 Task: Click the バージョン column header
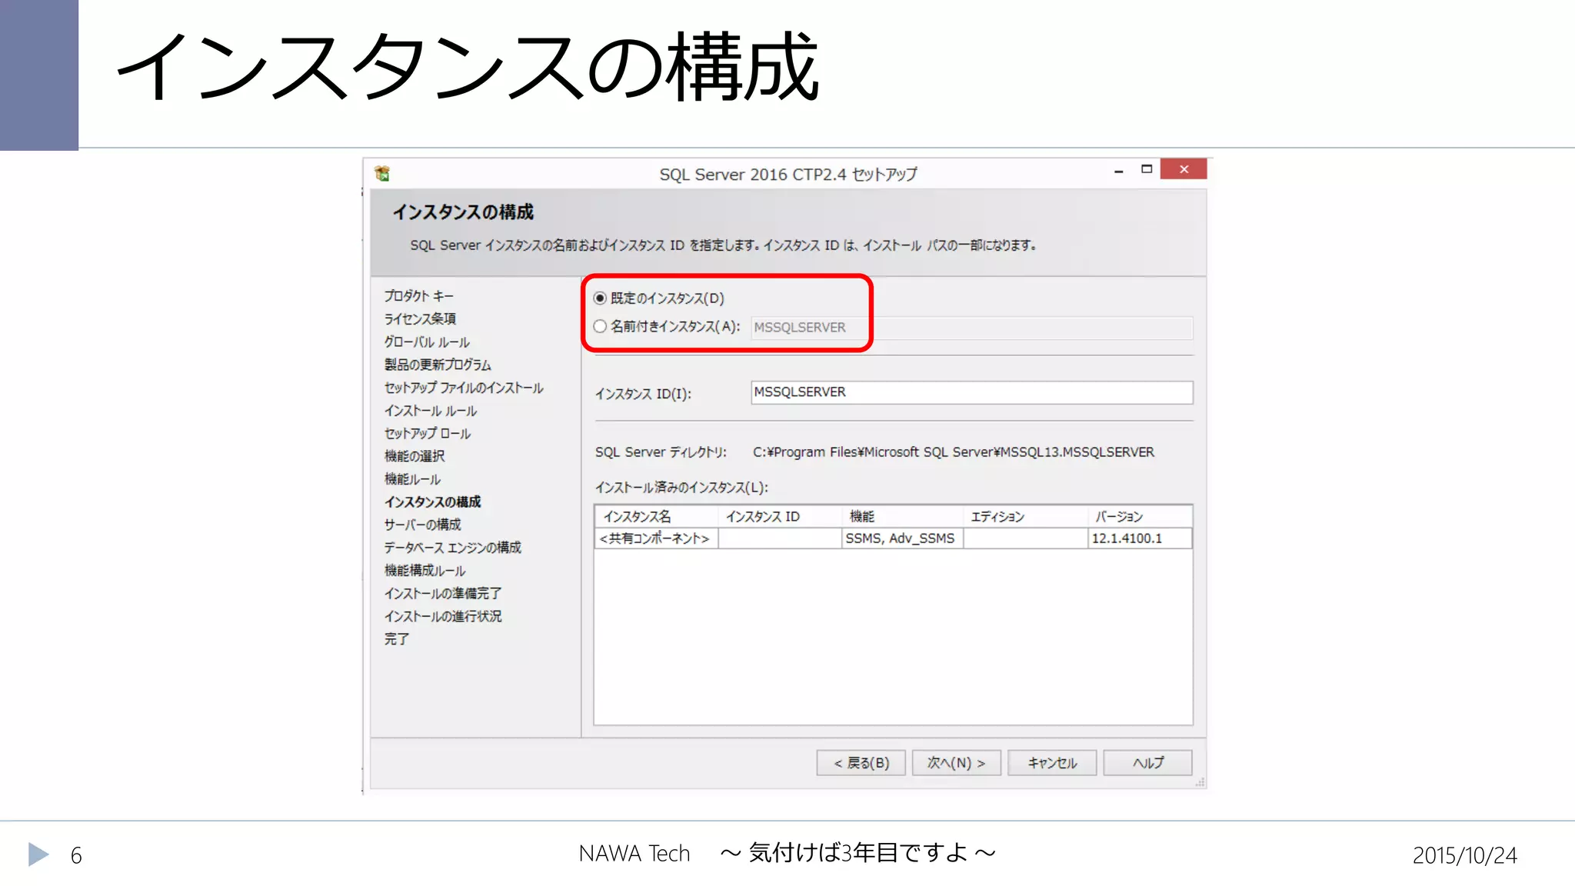click(1140, 517)
